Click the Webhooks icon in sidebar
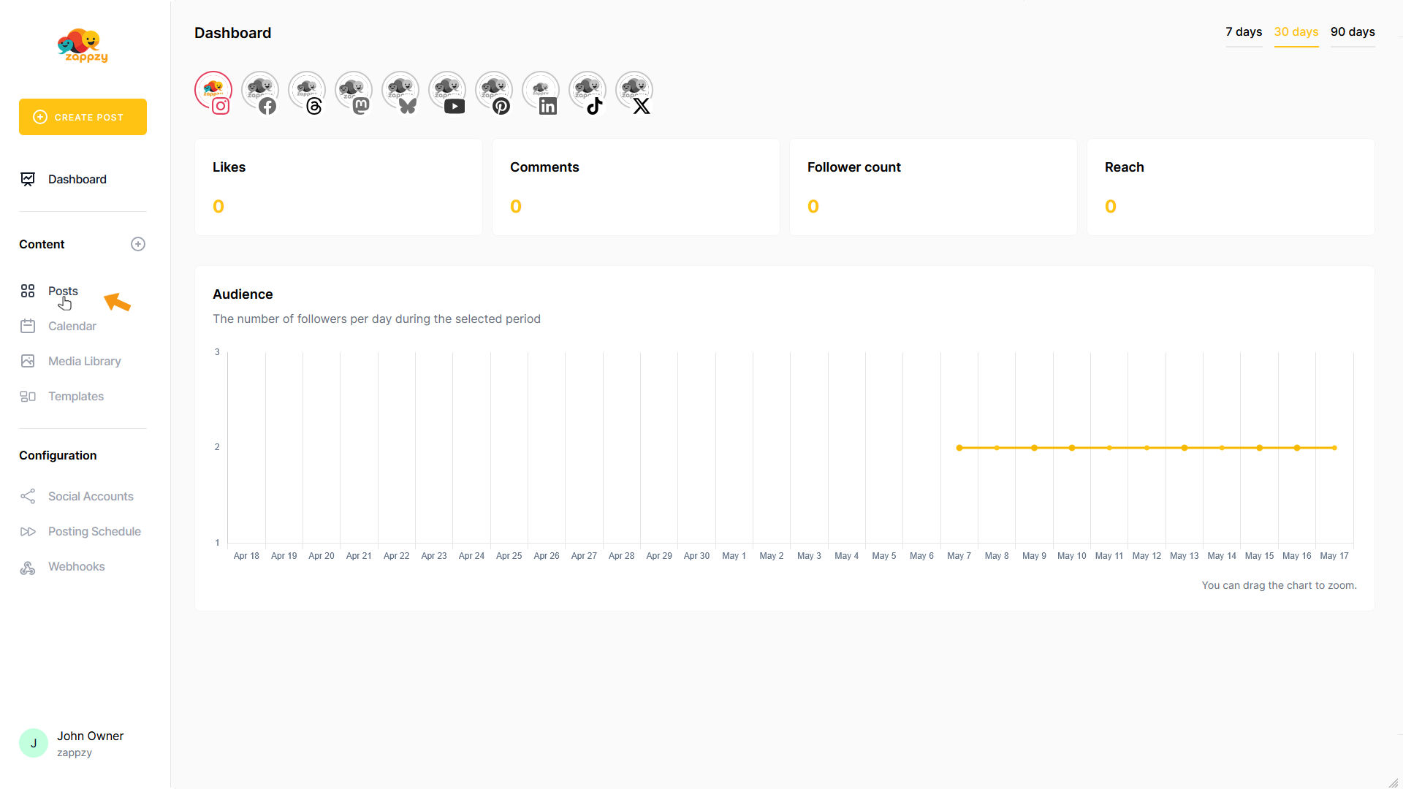Viewport: 1403px width, 789px height. point(28,566)
